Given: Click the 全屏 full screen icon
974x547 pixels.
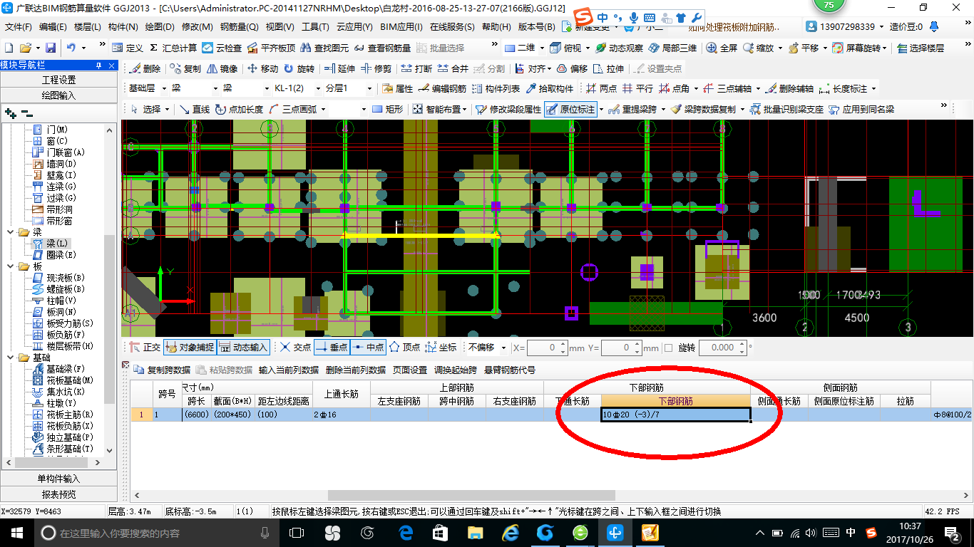Looking at the screenshot, I should point(722,48).
